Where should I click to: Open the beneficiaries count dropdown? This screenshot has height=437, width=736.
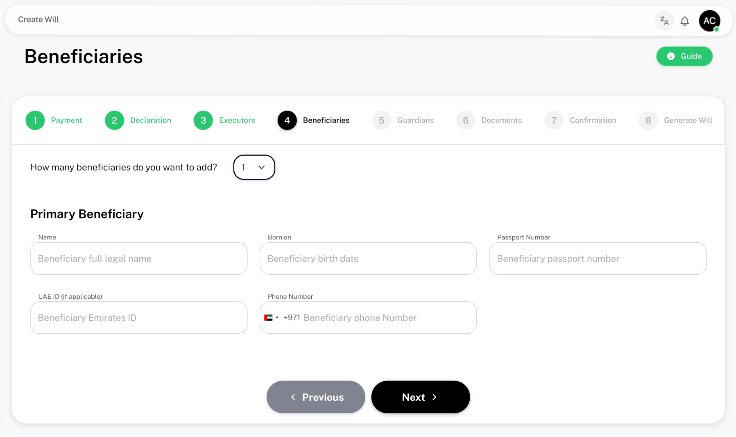tap(254, 167)
